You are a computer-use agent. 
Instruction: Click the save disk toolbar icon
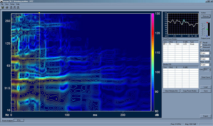3,7
